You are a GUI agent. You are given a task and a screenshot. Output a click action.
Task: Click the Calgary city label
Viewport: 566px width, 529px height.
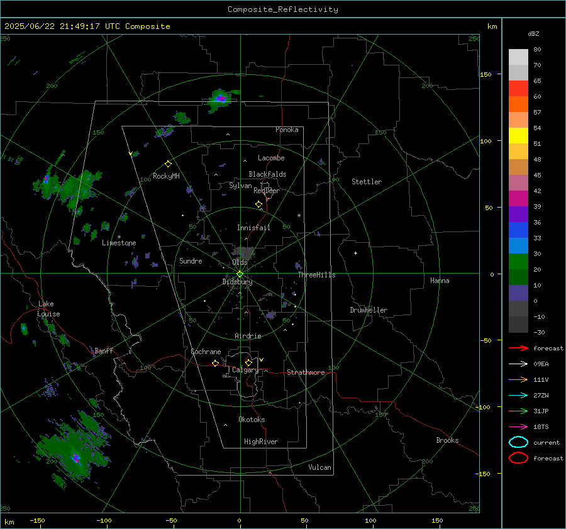(245, 370)
